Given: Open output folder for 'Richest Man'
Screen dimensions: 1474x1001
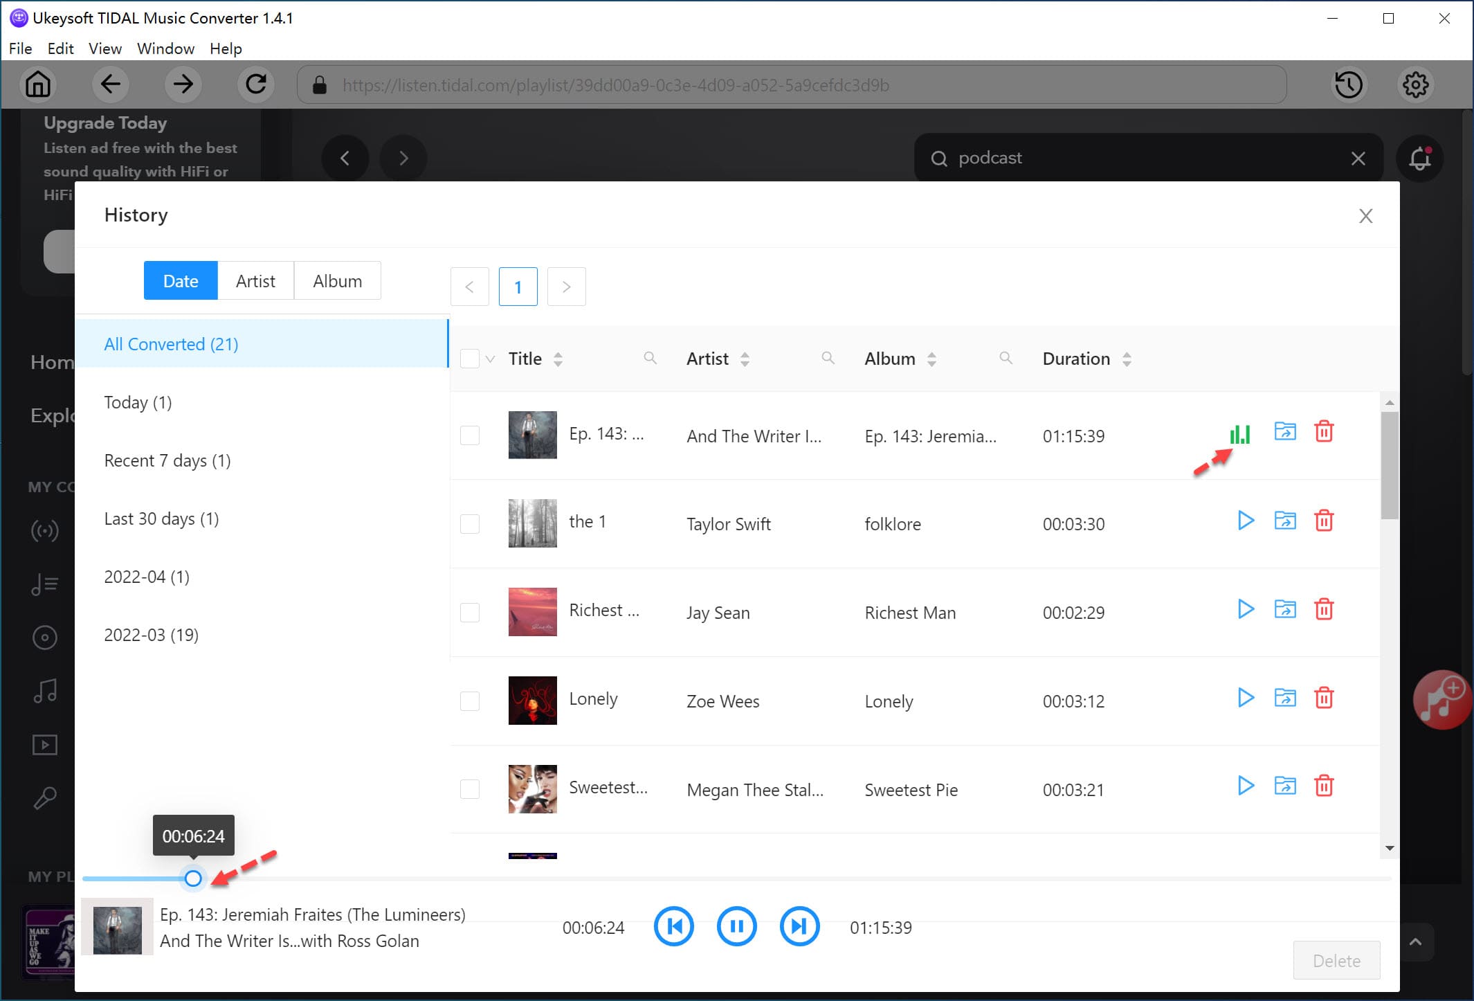Looking at the screenshot, I should tap(1284, 610).
